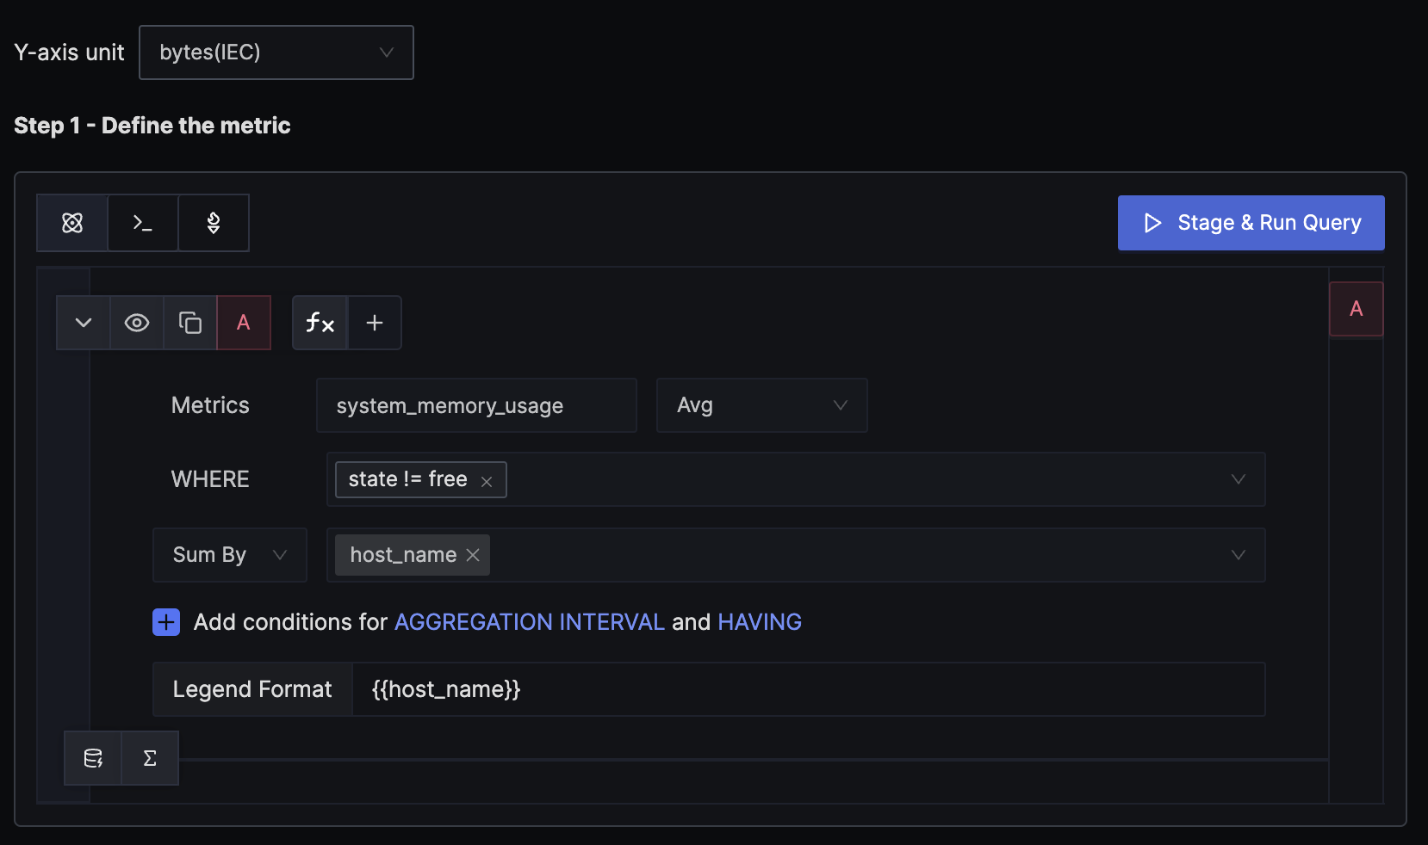Expand the group-by field dropdown arrow
Viewport: 1428px width, 845px height.
point(1239,555)
